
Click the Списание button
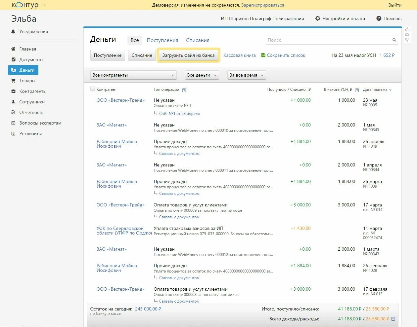[x=142, y=55]
